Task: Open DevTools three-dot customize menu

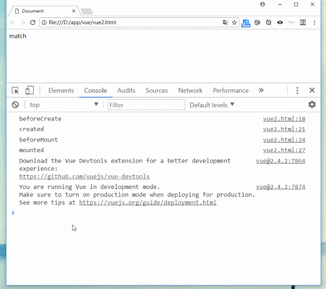Action: click(297, 91)
